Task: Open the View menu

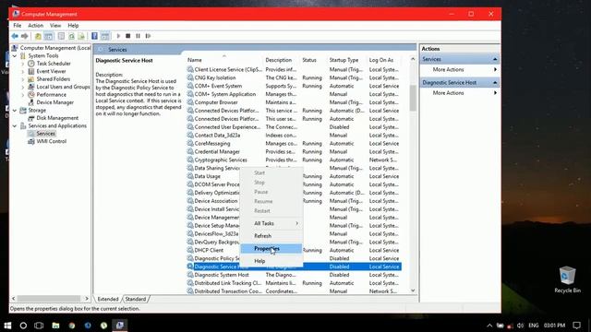Action: click(55, 26)
